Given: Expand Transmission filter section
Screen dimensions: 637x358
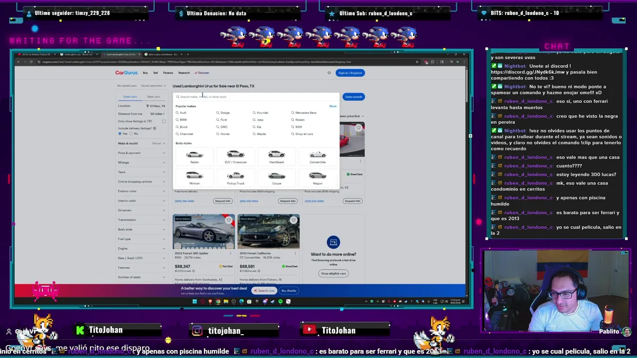Looking at the screenshot, I should coord(142,220).
